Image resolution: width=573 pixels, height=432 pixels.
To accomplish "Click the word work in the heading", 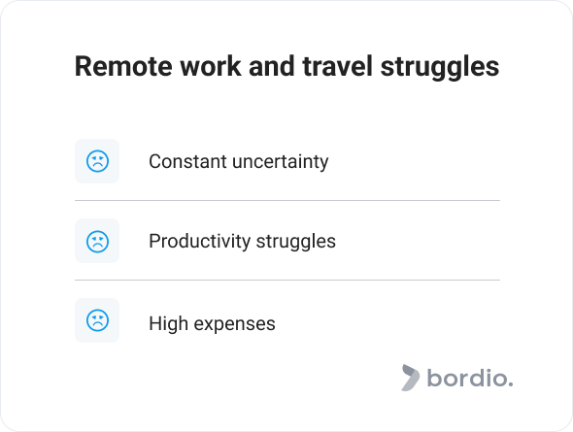I will [x=211, y=66].
